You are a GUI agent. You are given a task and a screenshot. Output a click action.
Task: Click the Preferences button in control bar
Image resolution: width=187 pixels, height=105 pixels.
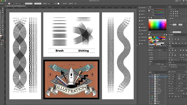click(71, 4)
